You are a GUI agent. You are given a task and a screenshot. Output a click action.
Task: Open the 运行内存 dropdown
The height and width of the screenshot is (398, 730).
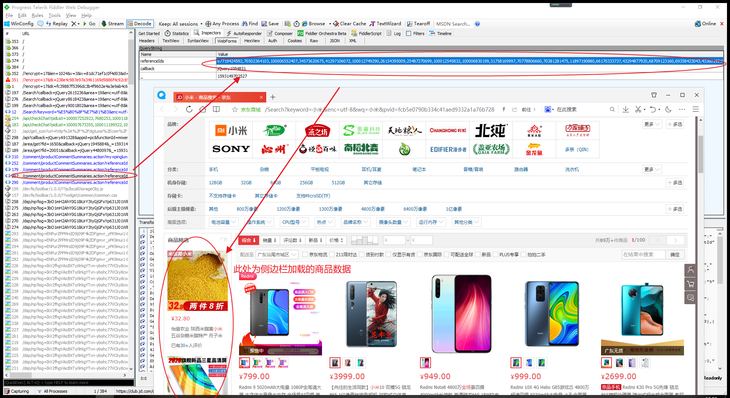point(431,222)
